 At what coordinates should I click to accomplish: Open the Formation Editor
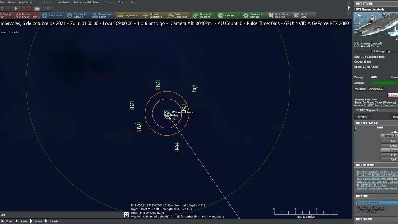(102, 16)
